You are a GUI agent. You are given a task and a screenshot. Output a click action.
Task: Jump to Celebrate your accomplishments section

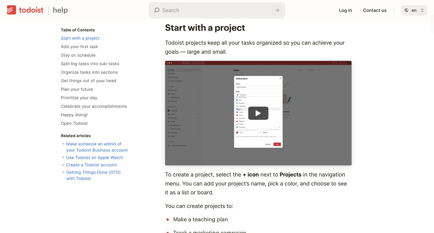coord(94,106)
